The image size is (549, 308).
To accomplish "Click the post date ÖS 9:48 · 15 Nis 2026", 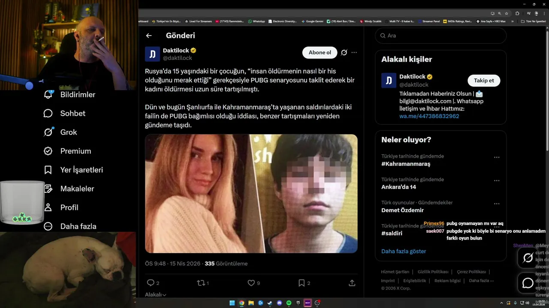I will (x=172, y=264).
